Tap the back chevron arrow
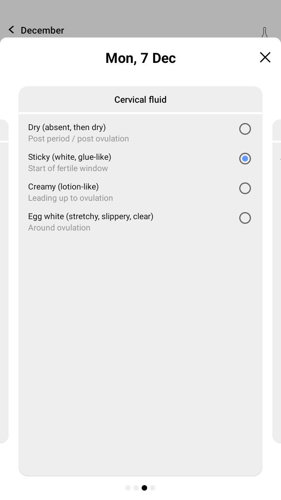 [x=11, y=29]
